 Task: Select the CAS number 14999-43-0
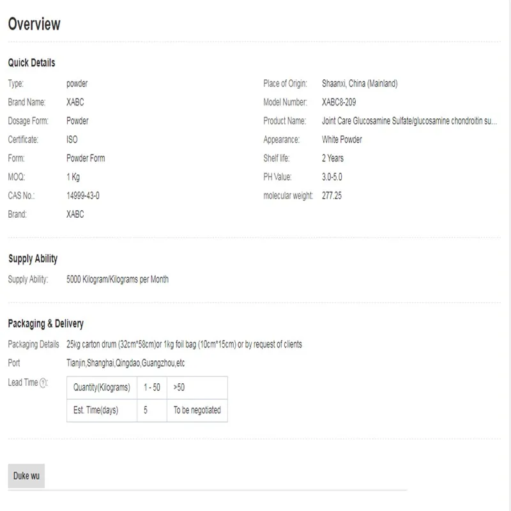83,195
